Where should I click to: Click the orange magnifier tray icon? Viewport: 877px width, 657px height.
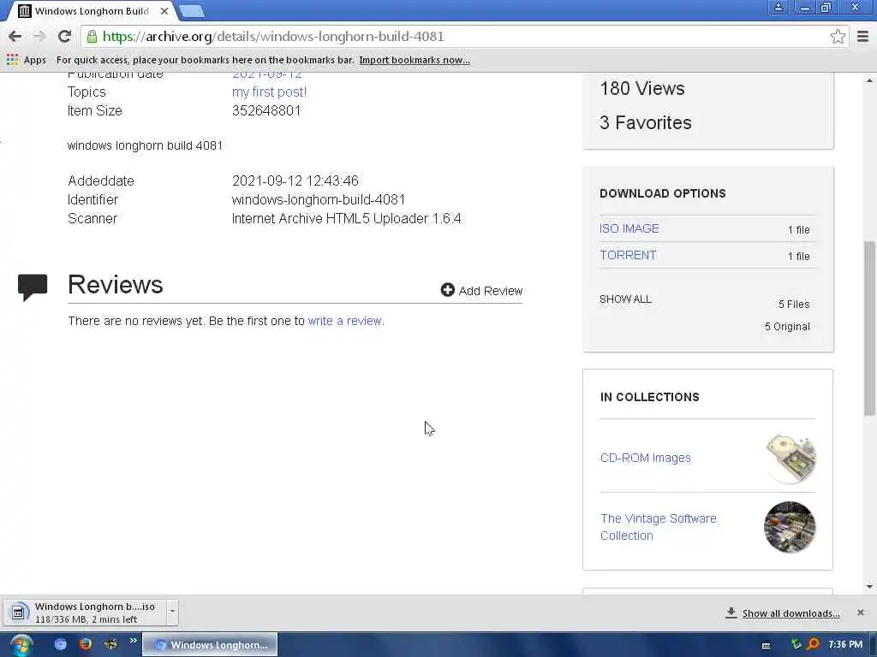point(814,644)
